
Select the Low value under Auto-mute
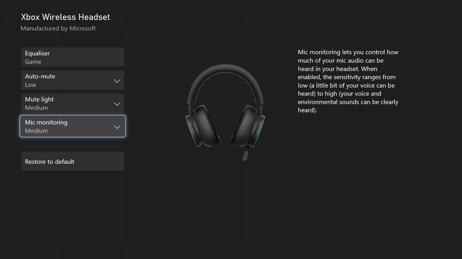coord(30,85)
